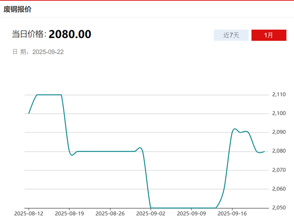Screen dimensions: 294x216
Task: Click the 2025-08-26 x-axis date label
Action: (110, 213)
